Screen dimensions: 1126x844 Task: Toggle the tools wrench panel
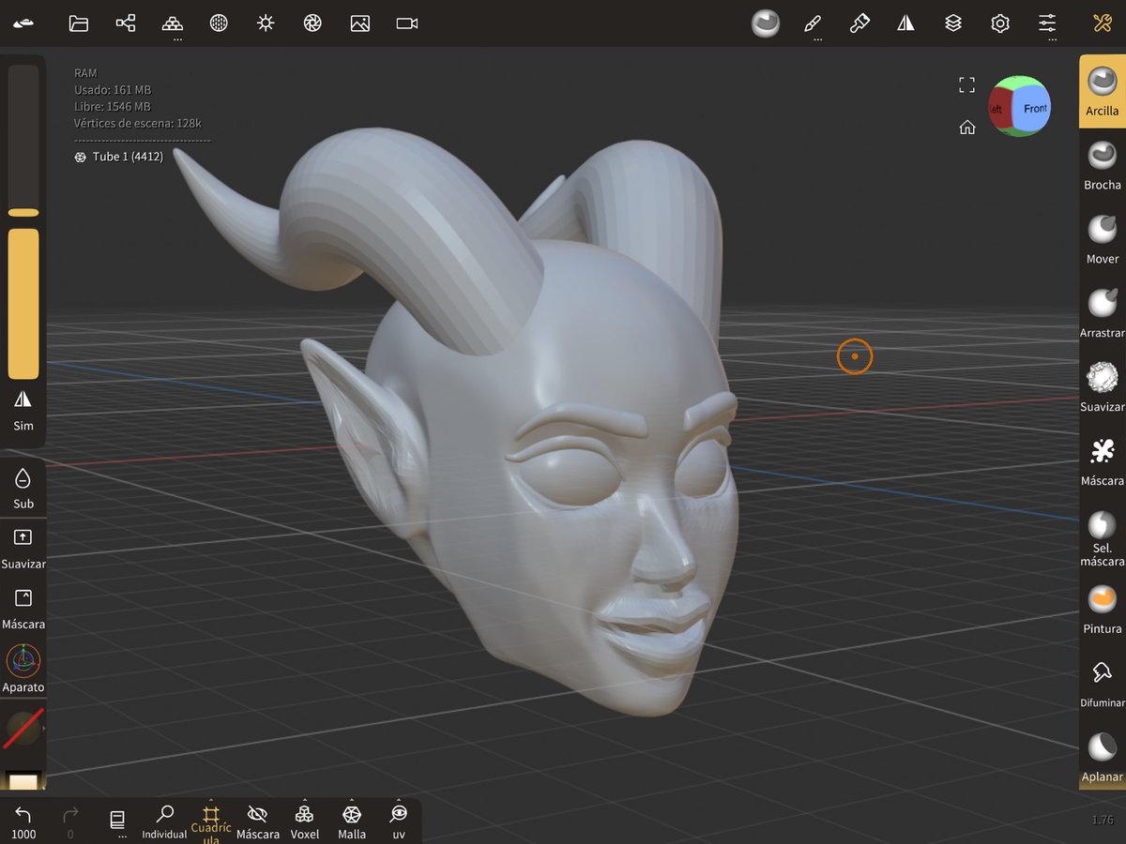coord(1103,23)
